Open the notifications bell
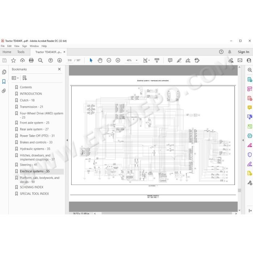 pos(230,52)
